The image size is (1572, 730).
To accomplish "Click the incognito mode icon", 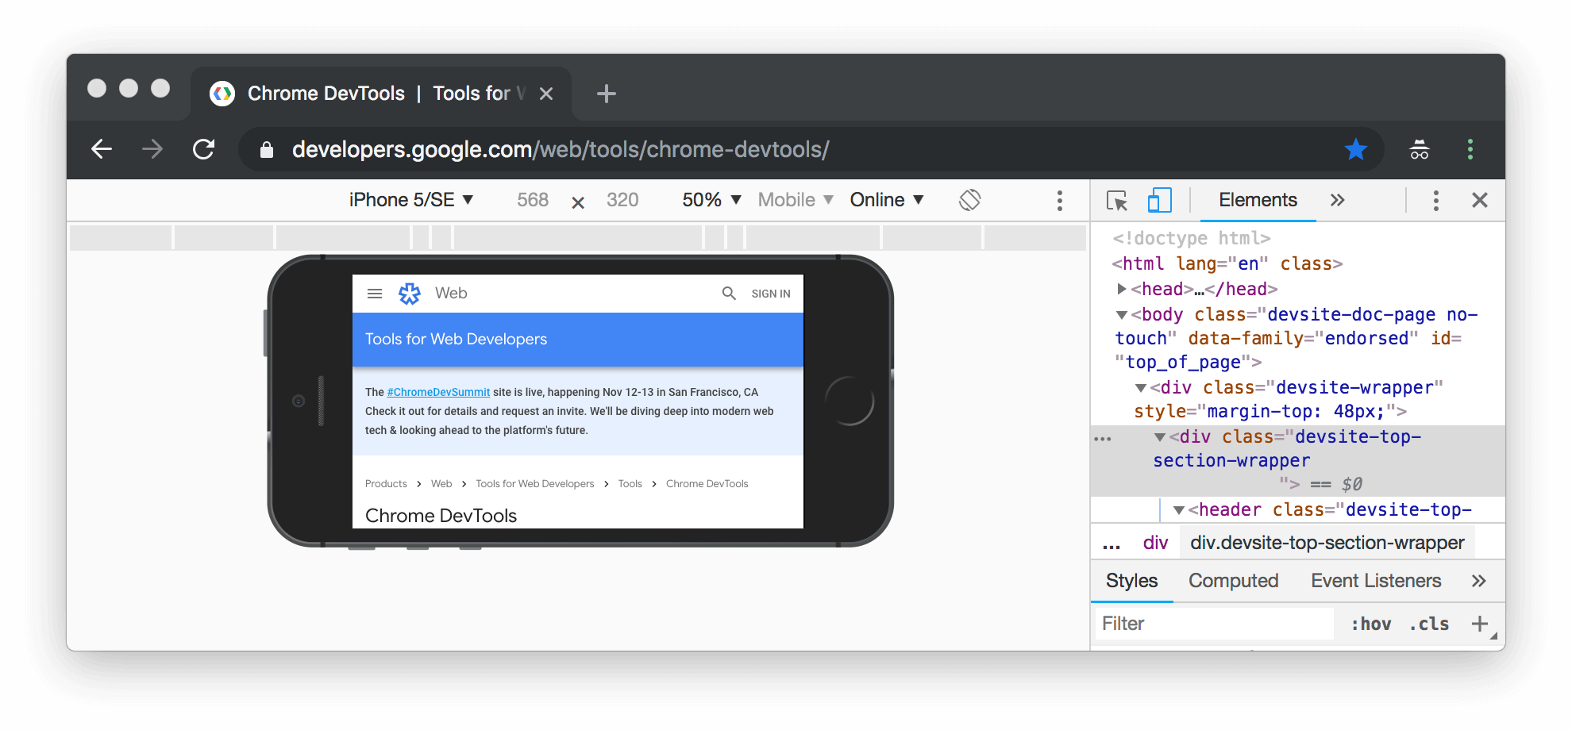I will pyautogui.click(x=1419, y=149).
